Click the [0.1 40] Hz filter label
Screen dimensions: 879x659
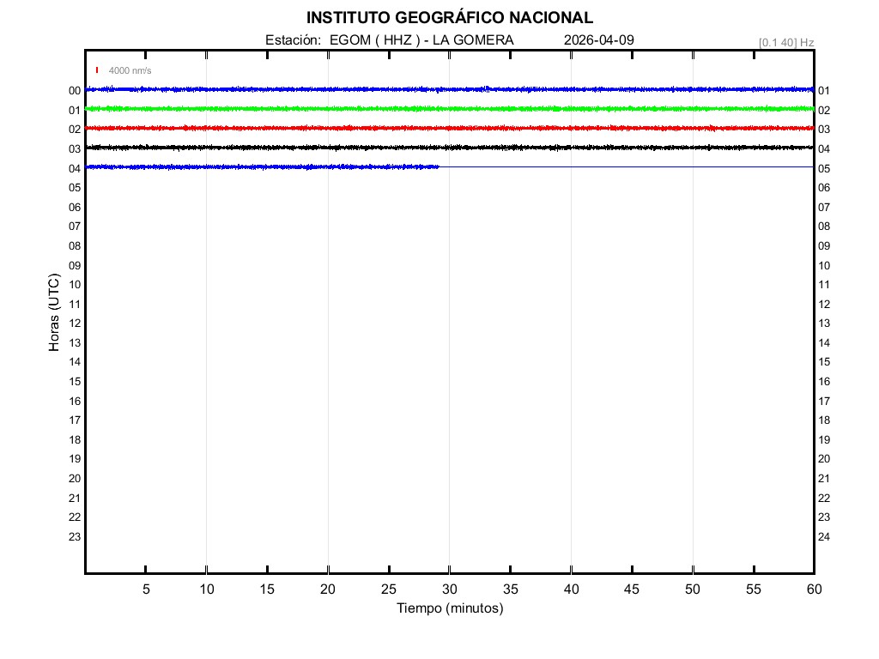786,42
